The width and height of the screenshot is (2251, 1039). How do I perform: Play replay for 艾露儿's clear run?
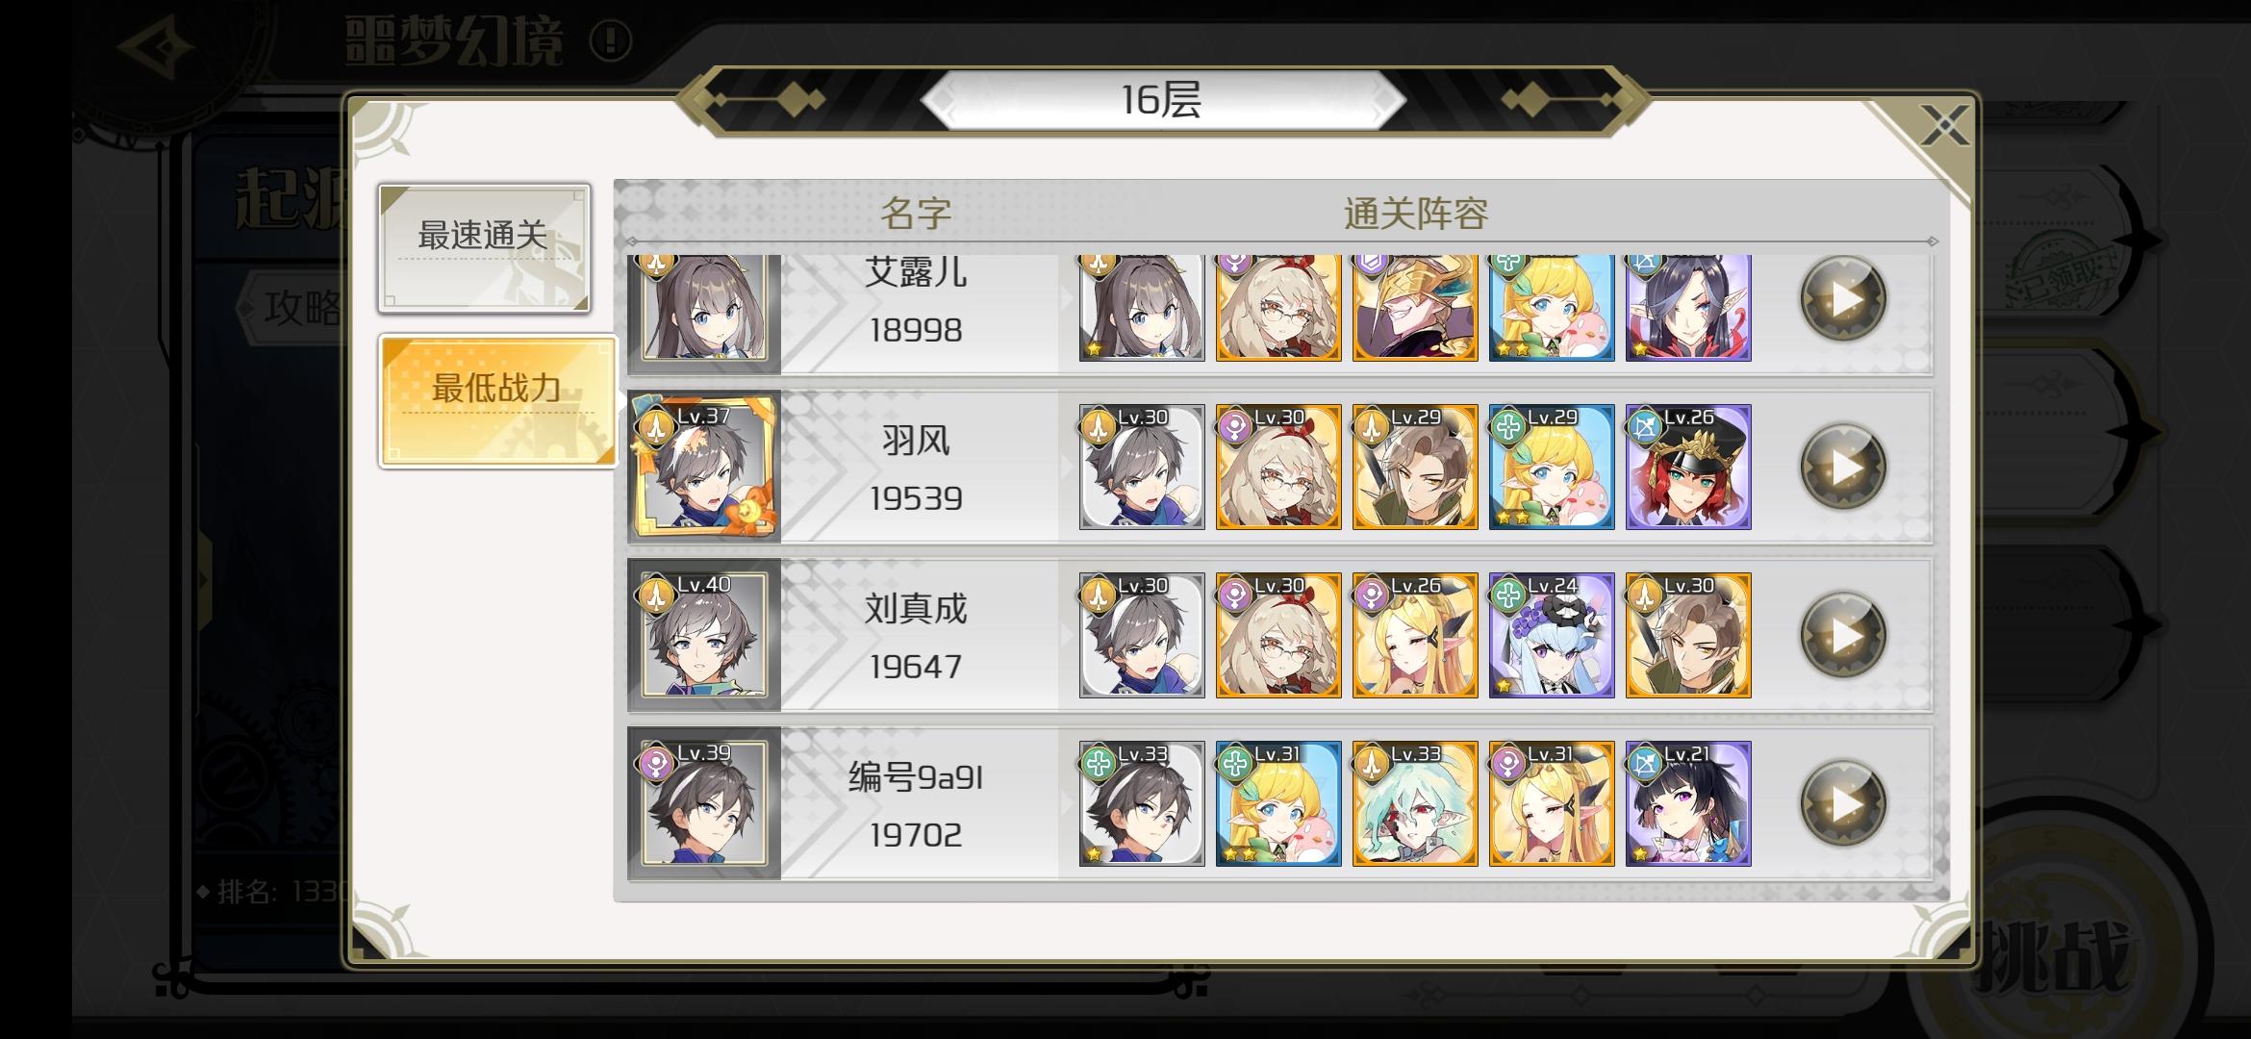point(1842,299)
